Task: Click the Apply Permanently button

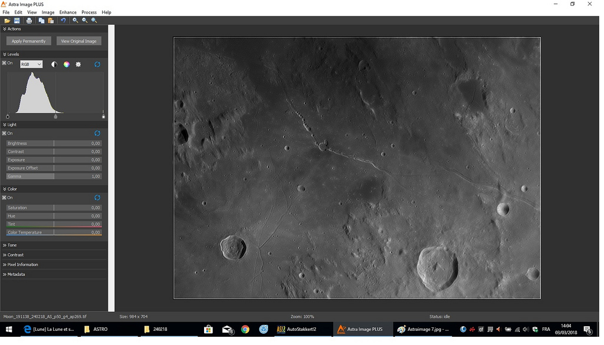Action: tap(28, 41)
